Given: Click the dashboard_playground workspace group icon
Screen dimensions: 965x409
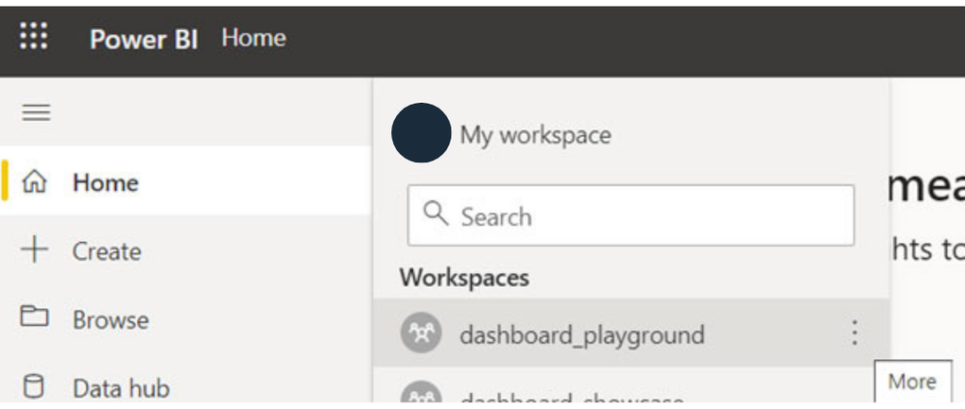Looking at the screenshot, I should (x=420, y=334).
